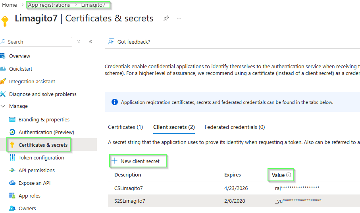Navigate to App registrations breadcrumb
Viewport: 360px width, 213px height.
(x=49, y=5)
